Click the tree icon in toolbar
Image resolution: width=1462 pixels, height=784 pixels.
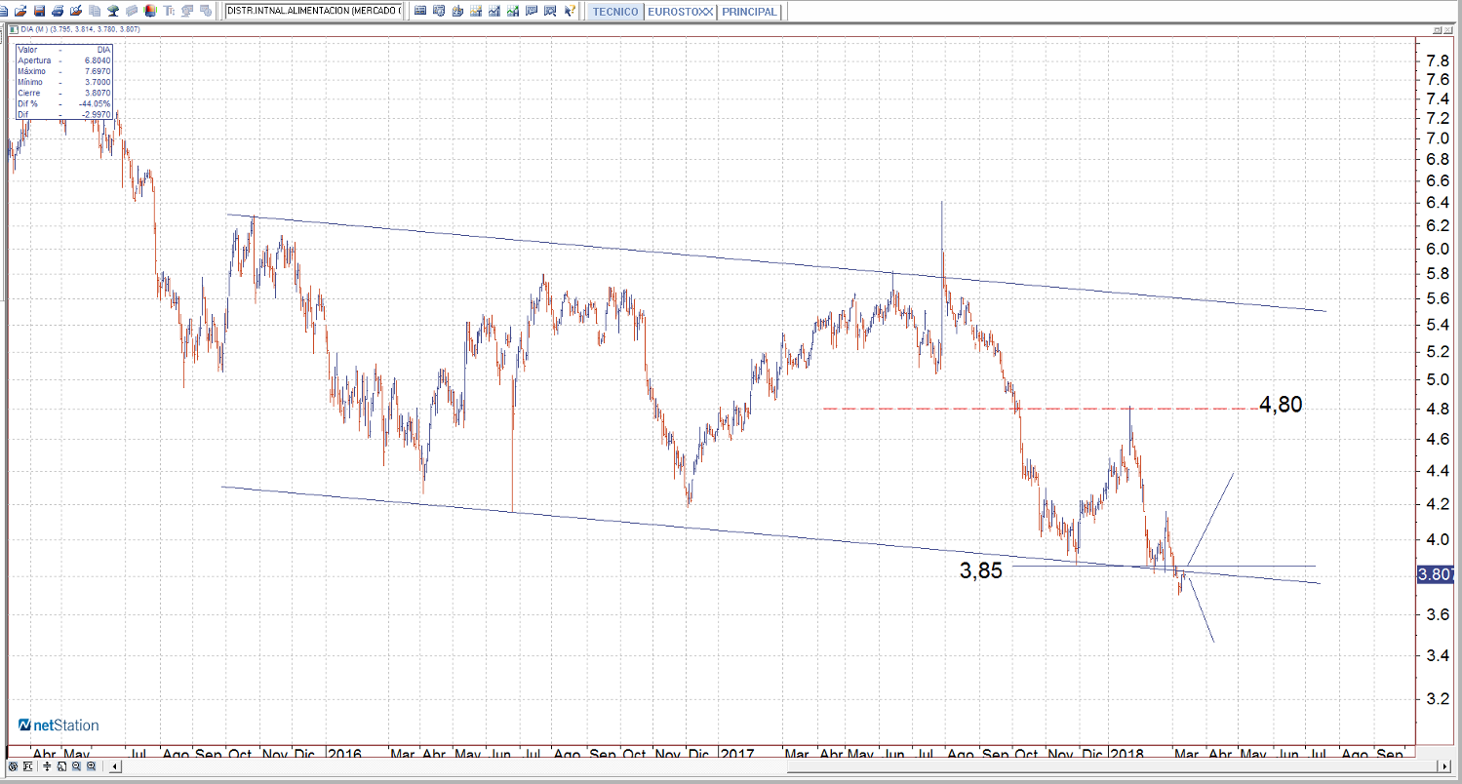click(113, 12)
